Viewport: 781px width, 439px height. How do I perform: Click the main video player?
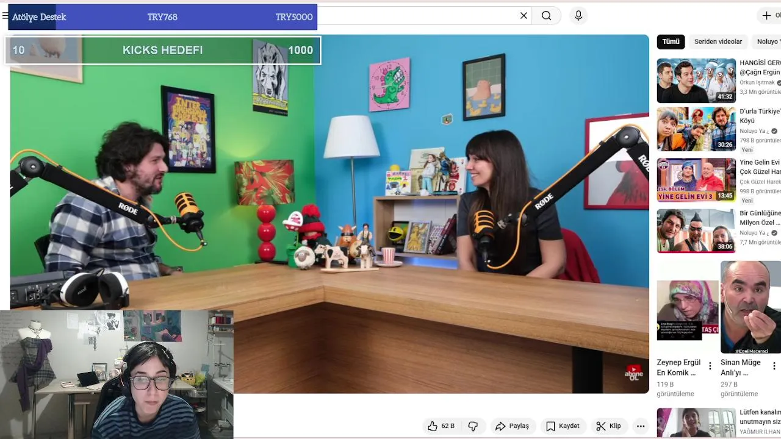329,213
